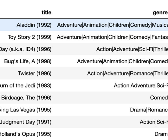Click the Judgment Day (1991) title cell

(x=26, y=122)
